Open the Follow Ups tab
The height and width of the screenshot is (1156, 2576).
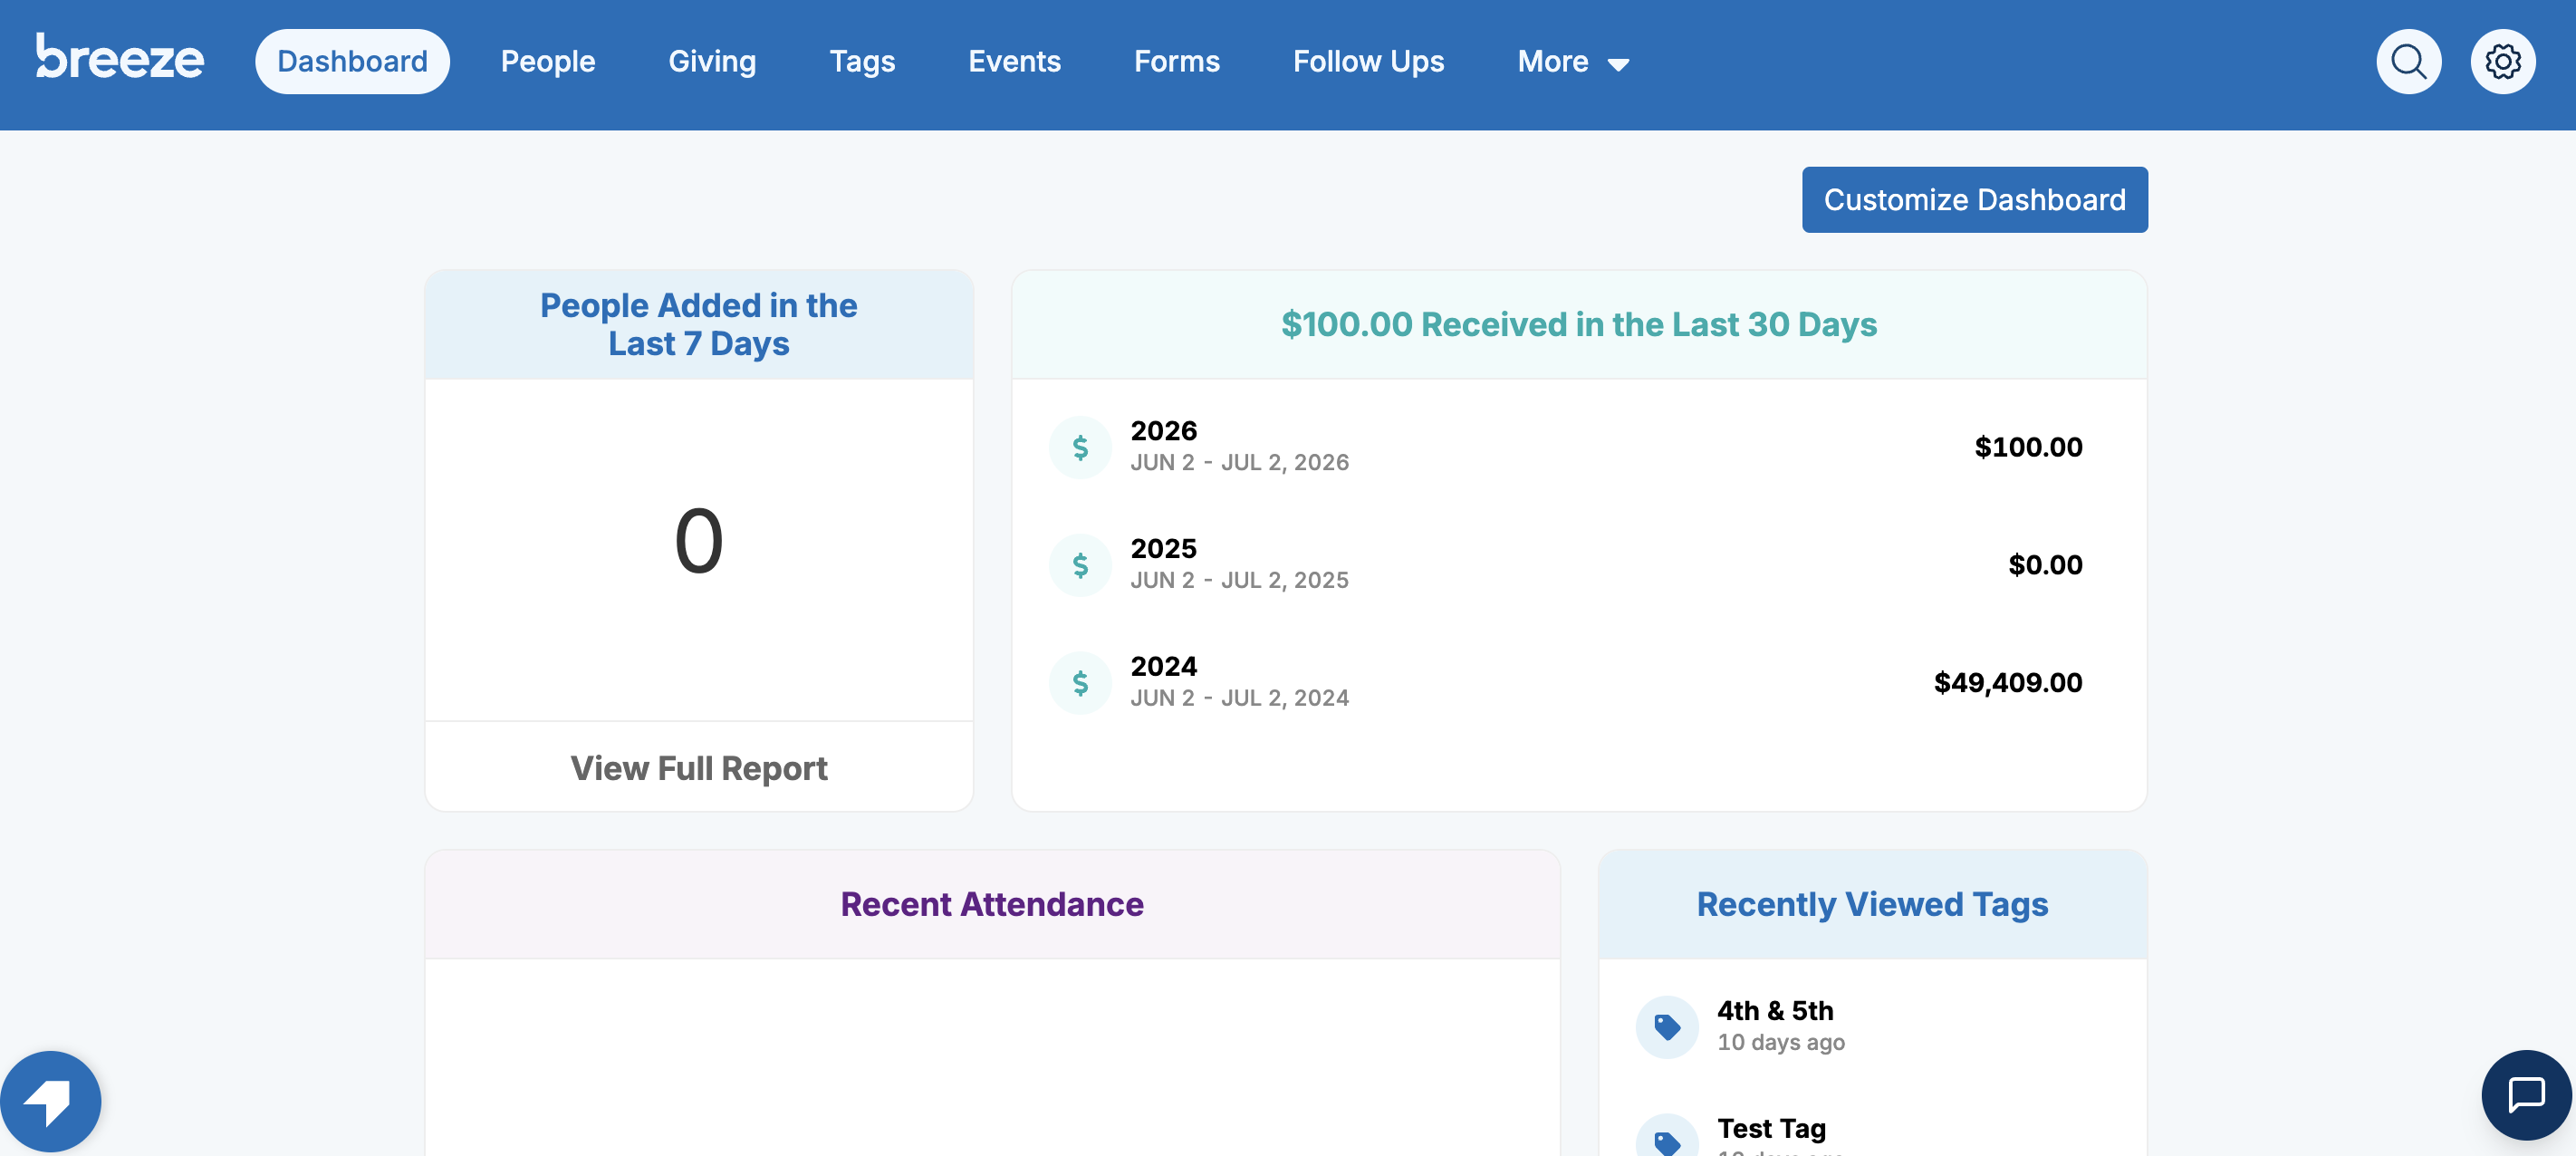1368,62
